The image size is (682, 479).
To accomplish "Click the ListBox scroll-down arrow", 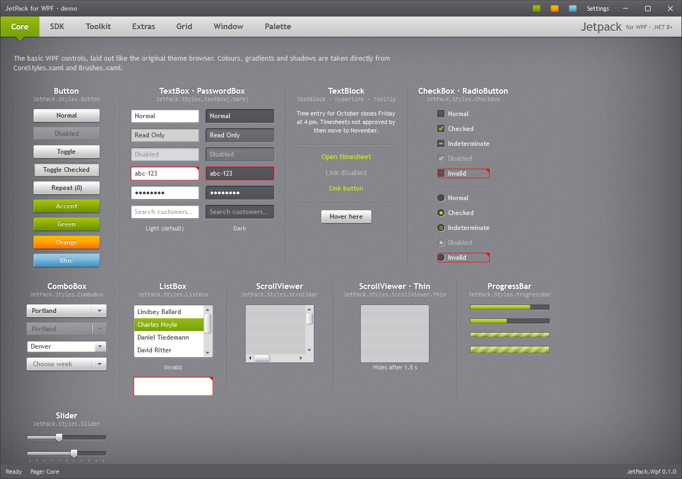I will tap(208, 352).
